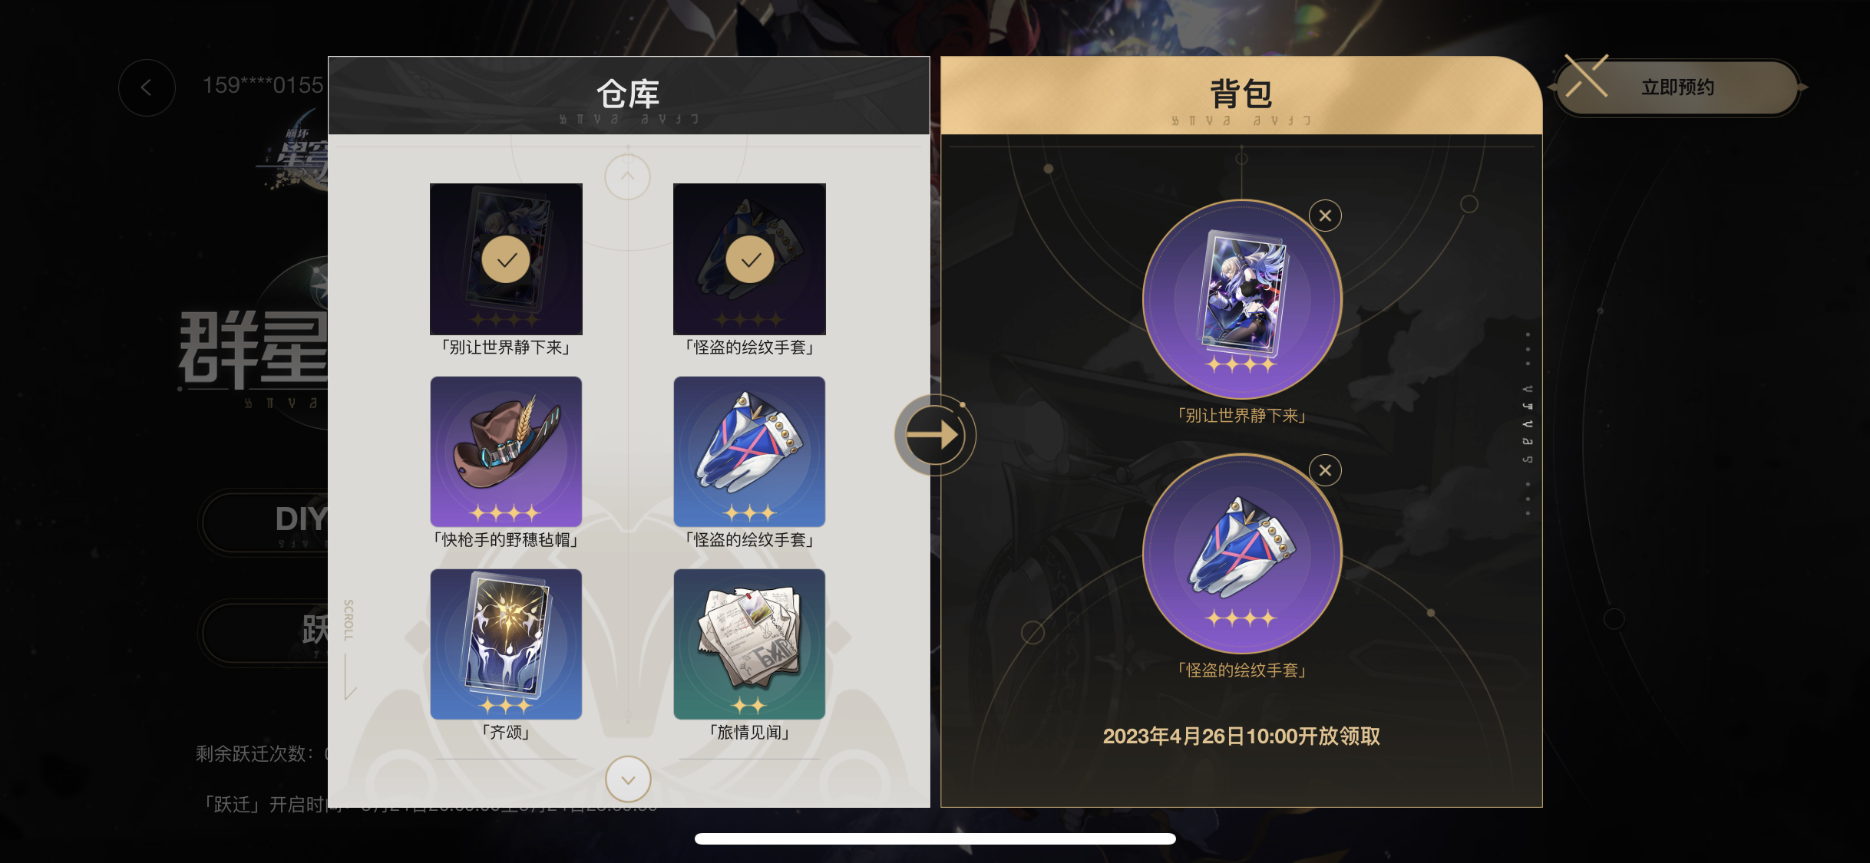The image size is (1870, 863).
Task: Select the 旅情见闻 papers item
Action: [x=749, y=644]
